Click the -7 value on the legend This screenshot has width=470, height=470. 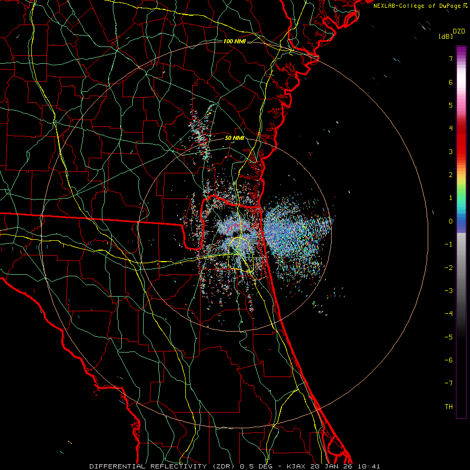[449, 383]
